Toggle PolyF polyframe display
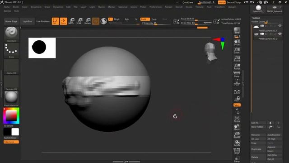The height and width of the screenshot is (163, 289). [x=237, y=151]
